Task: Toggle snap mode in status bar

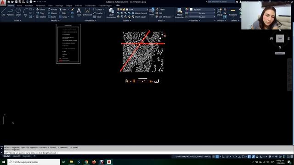Action: tap(217, 157)
